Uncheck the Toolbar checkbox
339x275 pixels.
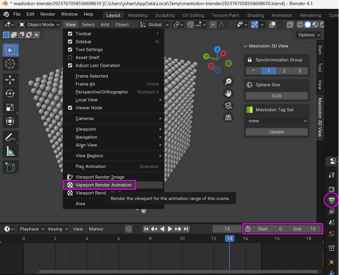tap(70, 34)
